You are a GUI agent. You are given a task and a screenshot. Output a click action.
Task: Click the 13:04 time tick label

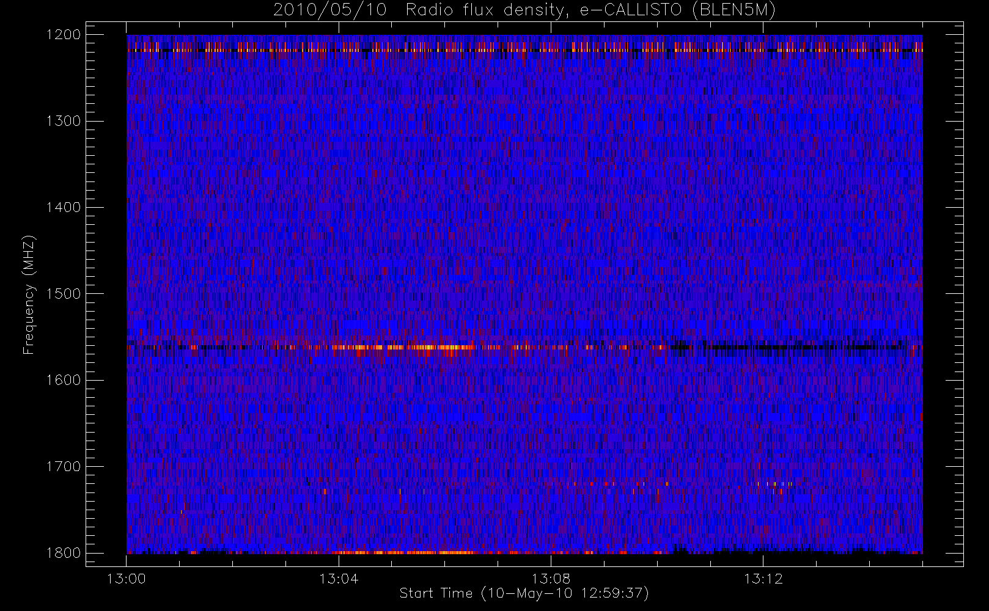(339, 579)
